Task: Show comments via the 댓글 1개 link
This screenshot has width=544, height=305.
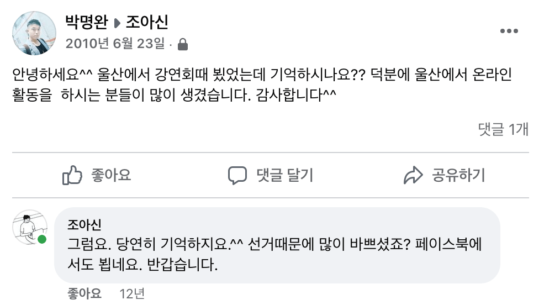Action: point(503,129)
